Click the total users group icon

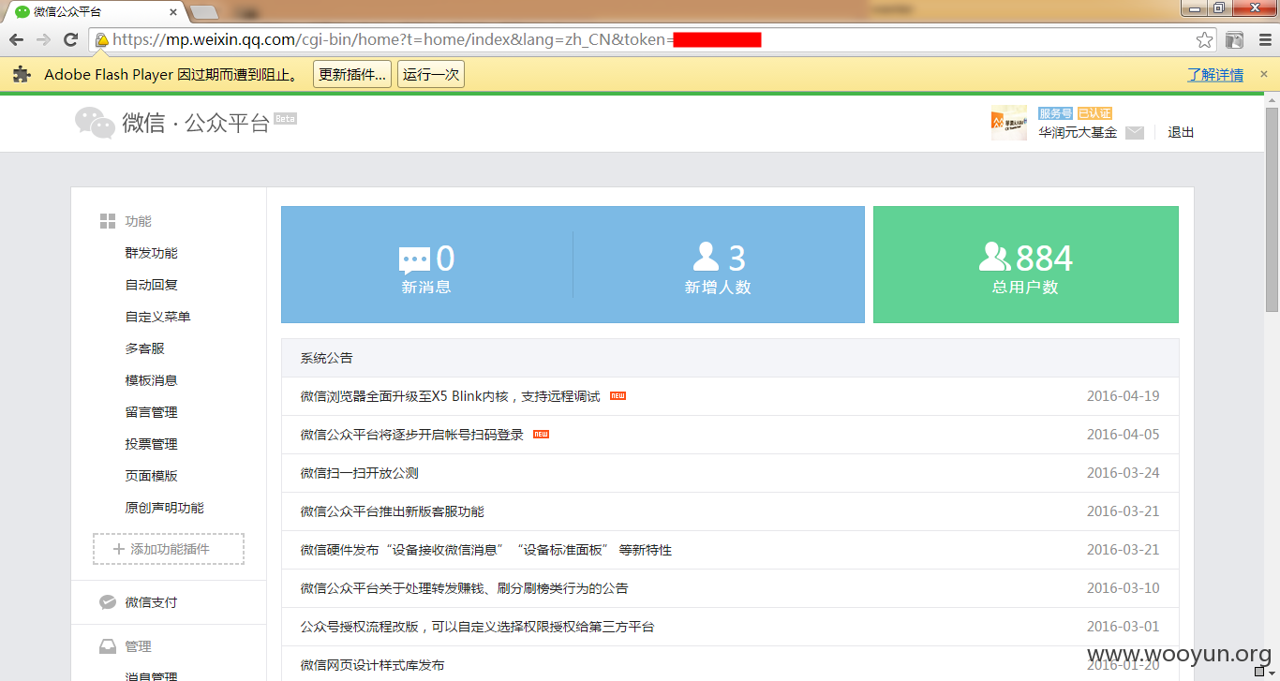pos(995,257)
